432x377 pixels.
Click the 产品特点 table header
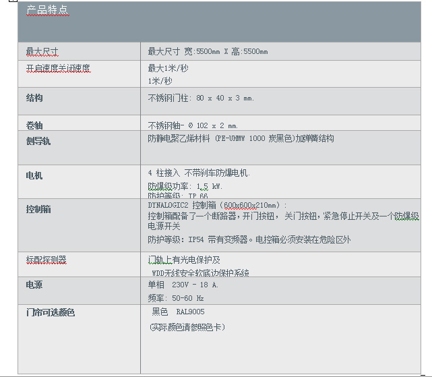click(x=47, y=11)
